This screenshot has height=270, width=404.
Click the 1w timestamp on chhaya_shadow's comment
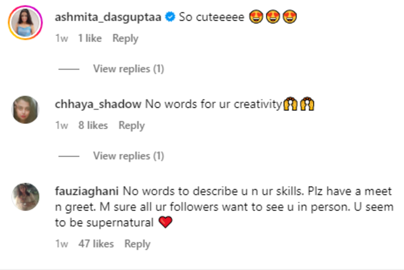point(62,125)
